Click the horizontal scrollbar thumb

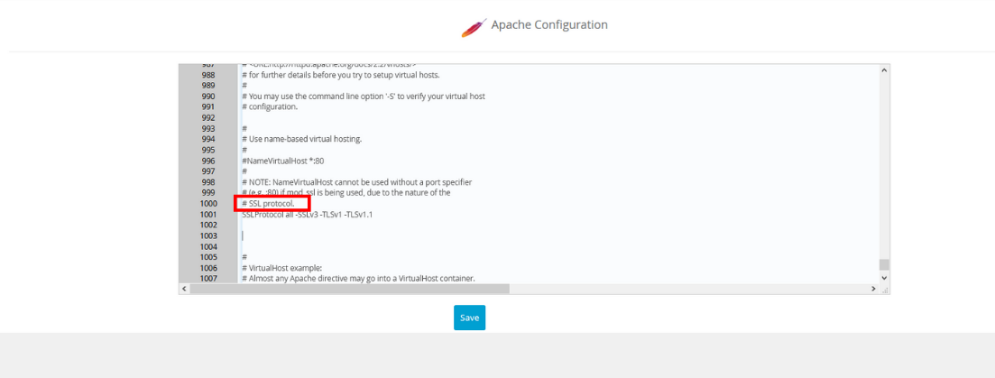point(349,289)
